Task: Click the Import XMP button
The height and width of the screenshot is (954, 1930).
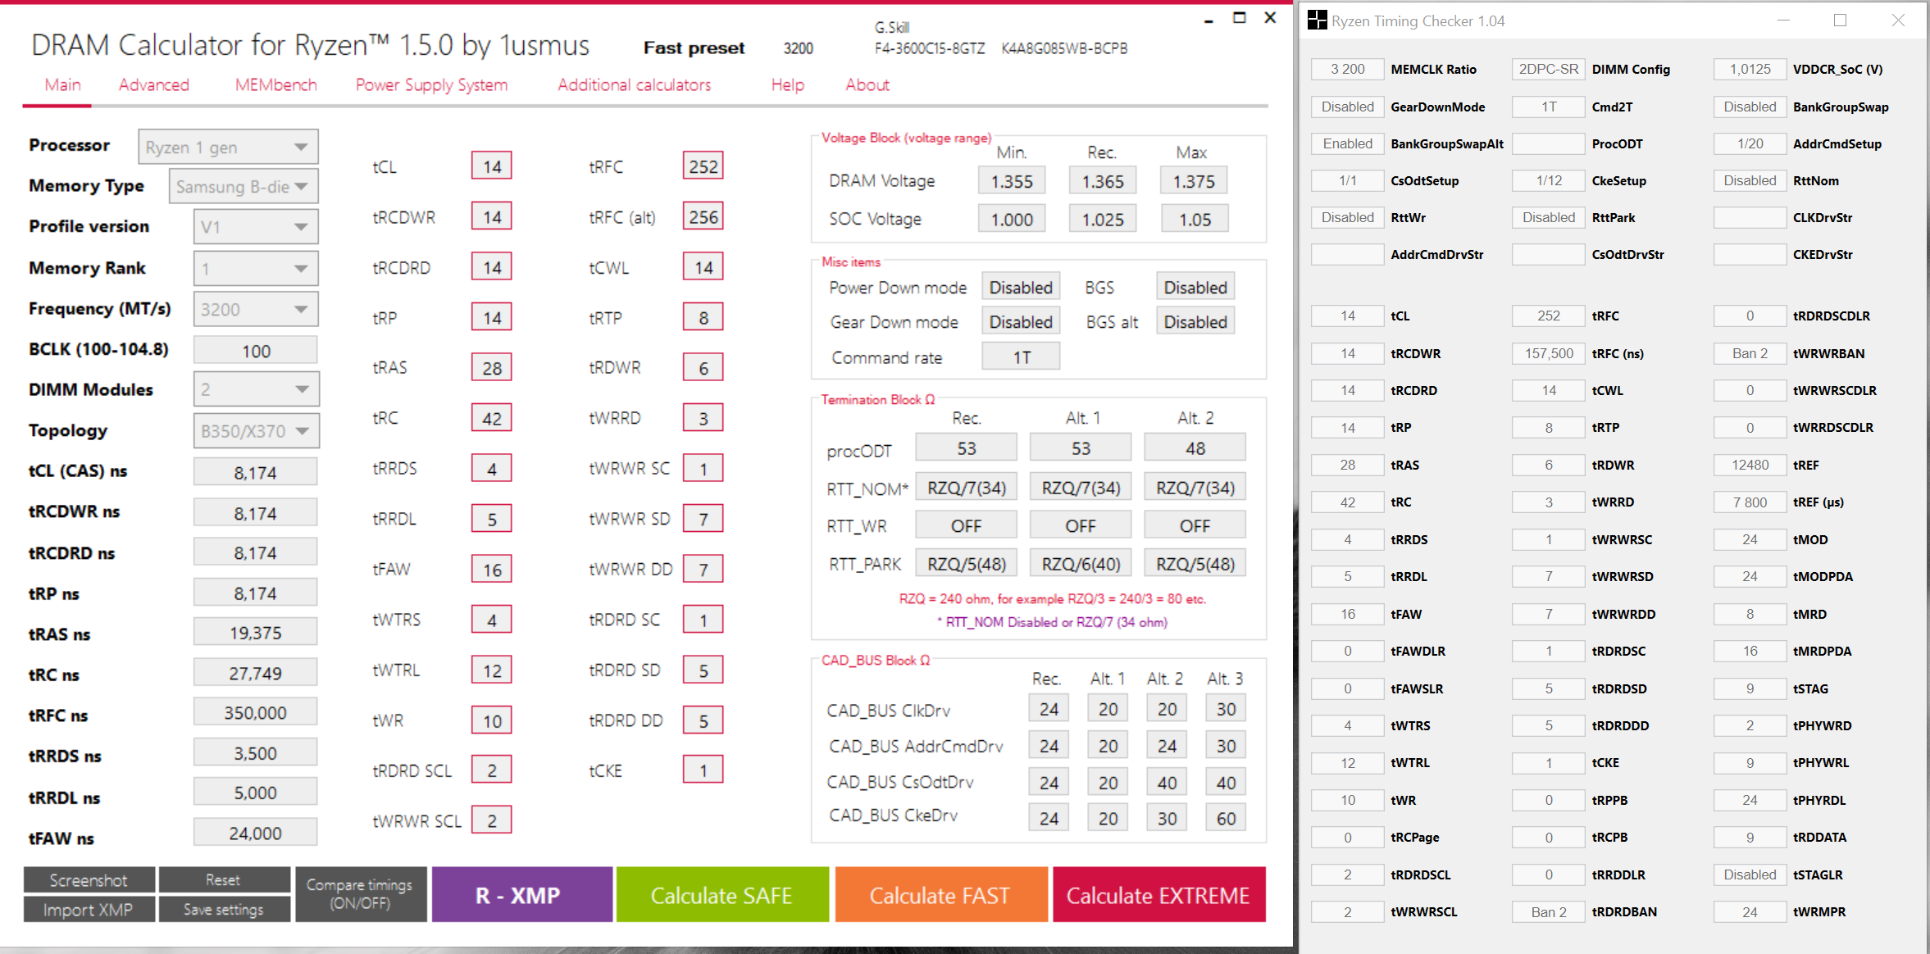Action: click(x=89, y=910)
